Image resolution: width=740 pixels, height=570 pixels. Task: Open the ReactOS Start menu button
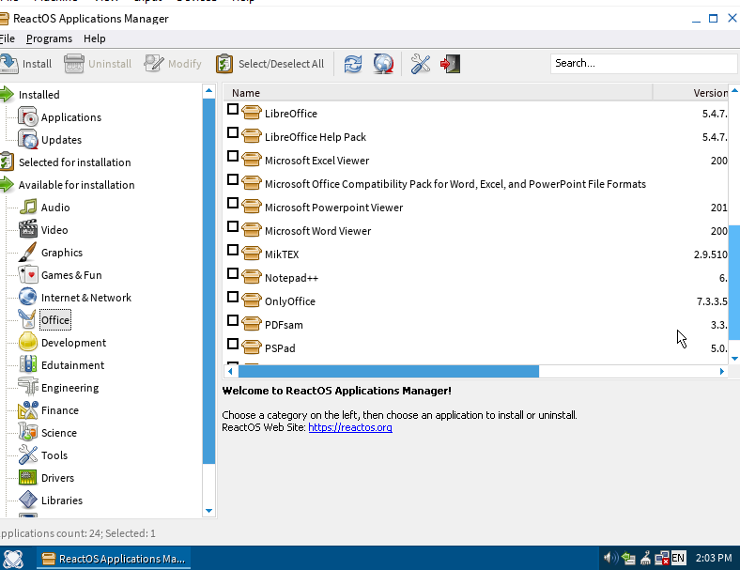pos(14,559)
